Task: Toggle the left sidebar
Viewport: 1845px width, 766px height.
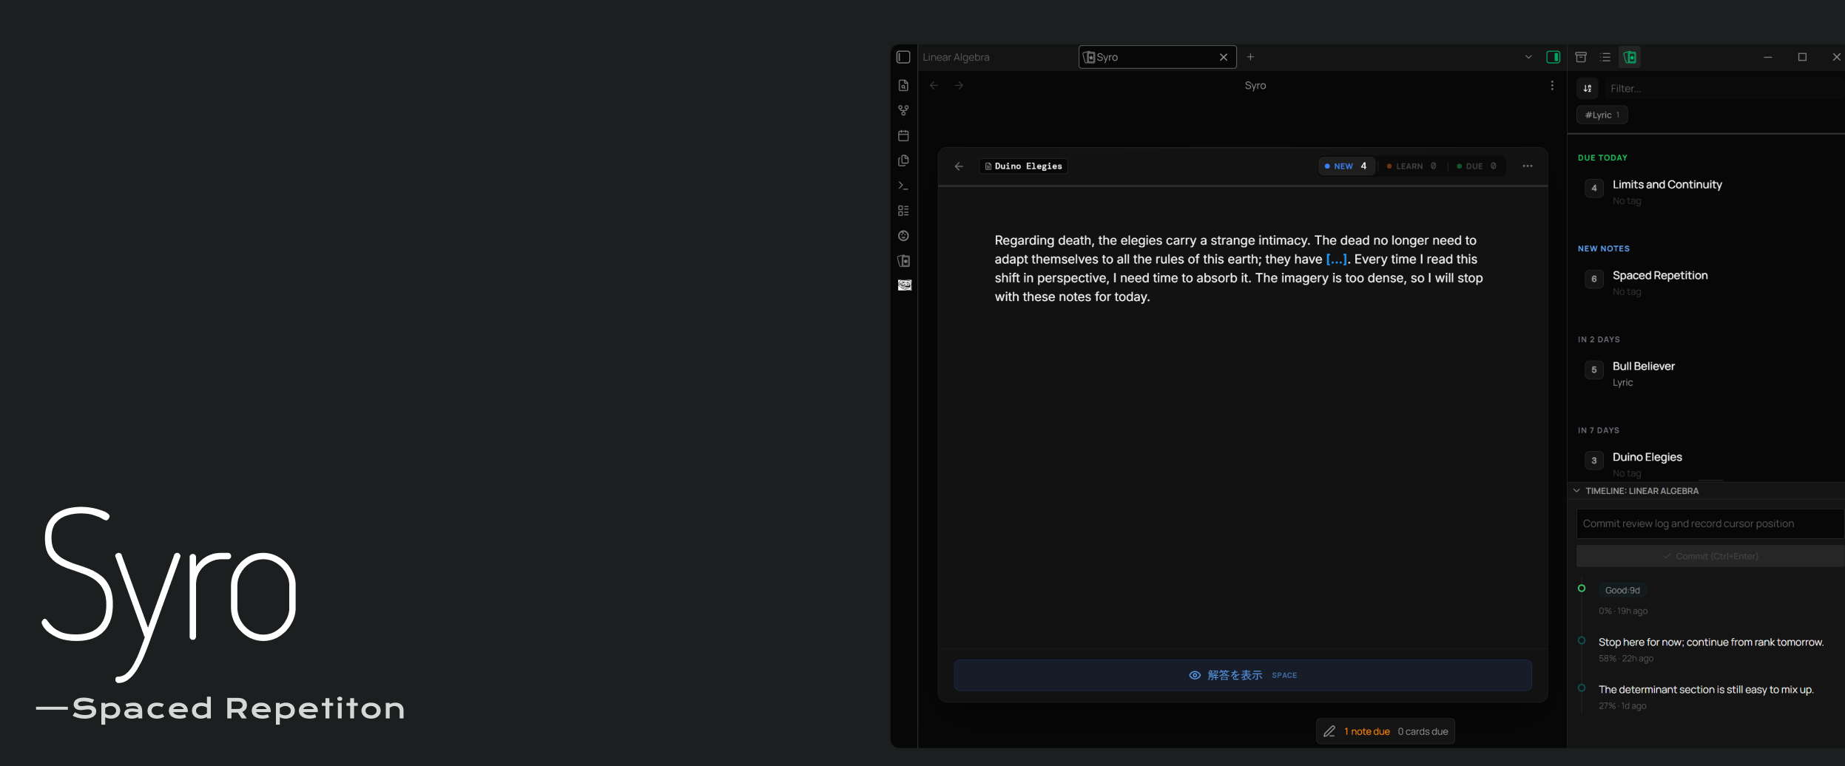Action: coord(903,58)
